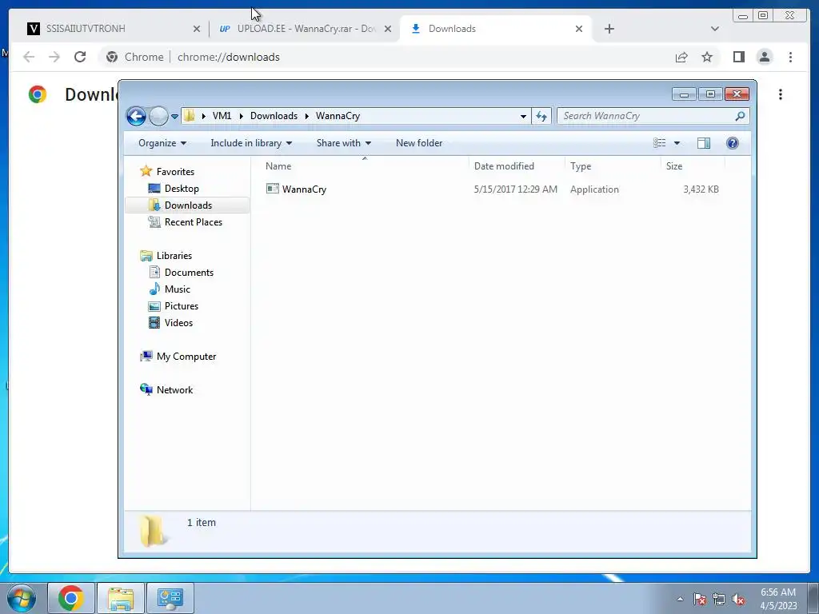Select the WannaCry application file
Viewport: 819px width, 614px height.
point(304,189)
